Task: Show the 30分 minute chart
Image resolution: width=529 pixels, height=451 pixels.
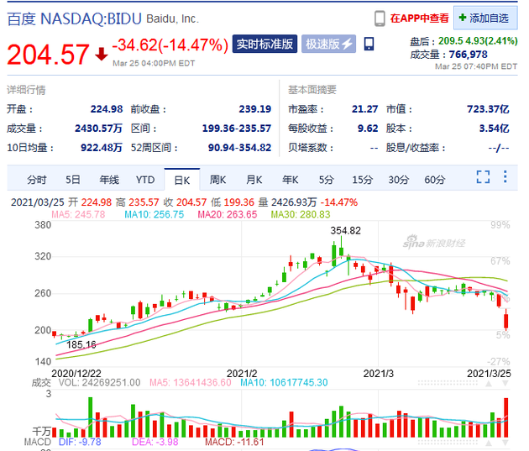Action: pyautogui.click(x=399, y=180)
